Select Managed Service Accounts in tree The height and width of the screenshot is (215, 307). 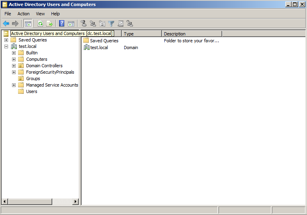(x=52, y=85)
